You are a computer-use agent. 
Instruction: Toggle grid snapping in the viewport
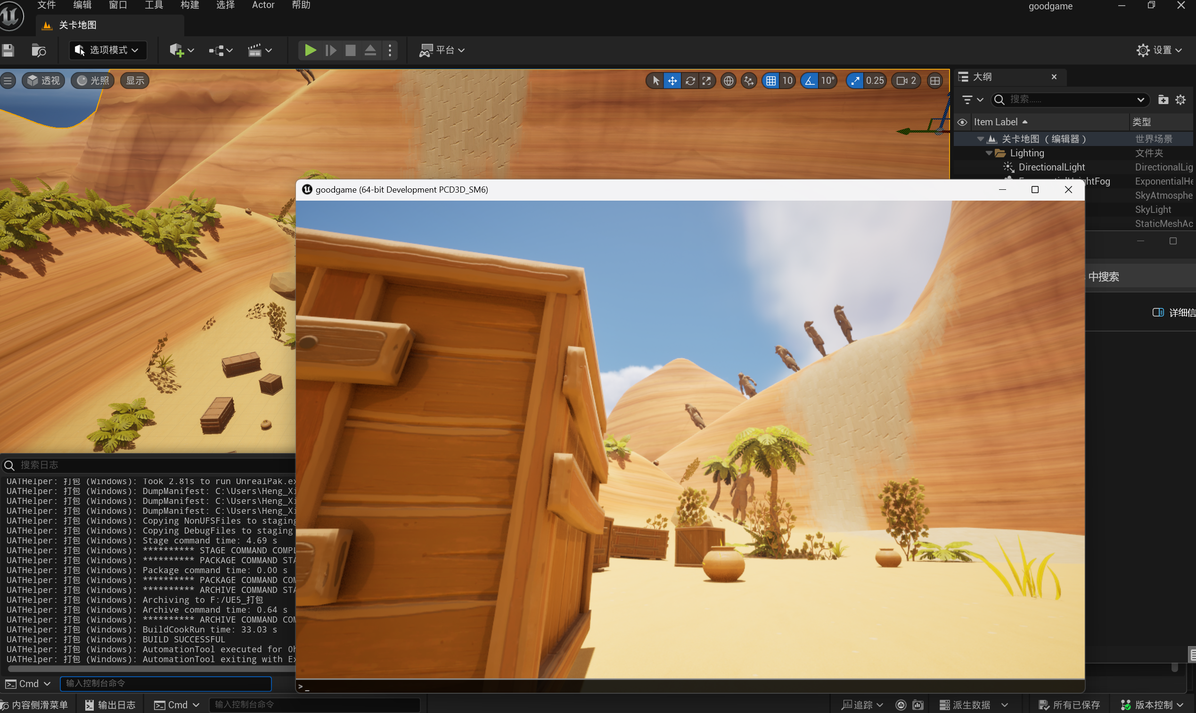click(x=770, y=81)
